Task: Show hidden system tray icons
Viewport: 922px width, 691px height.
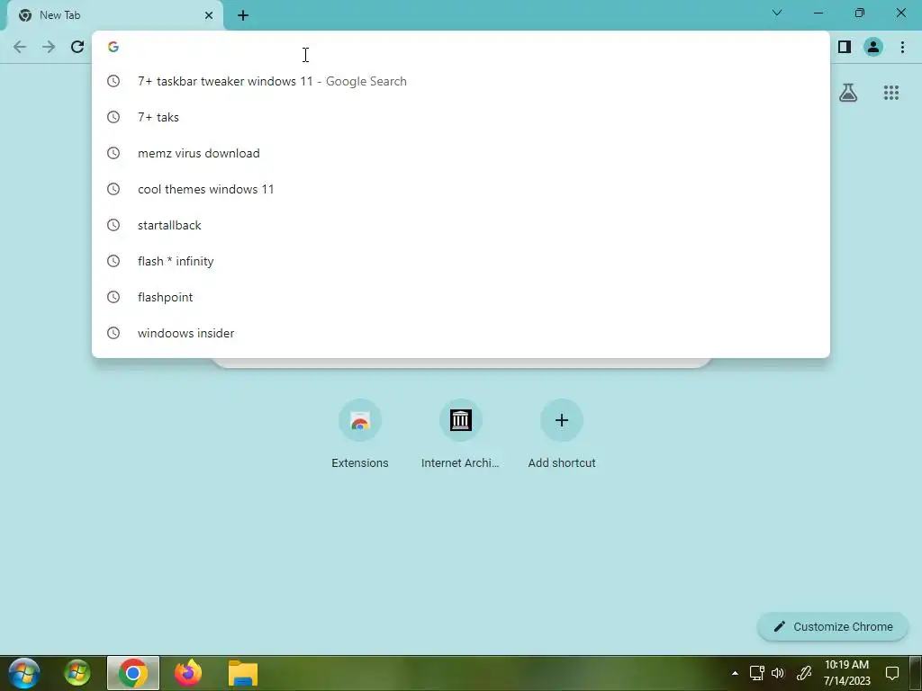Action: coord(735,673)
